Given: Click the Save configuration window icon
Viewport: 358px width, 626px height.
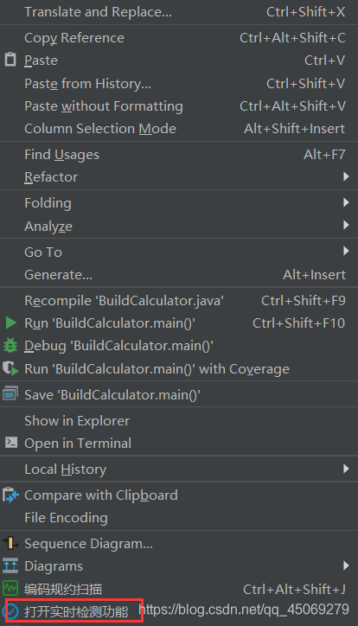Looking at the screenshot, I should [10, 393].
